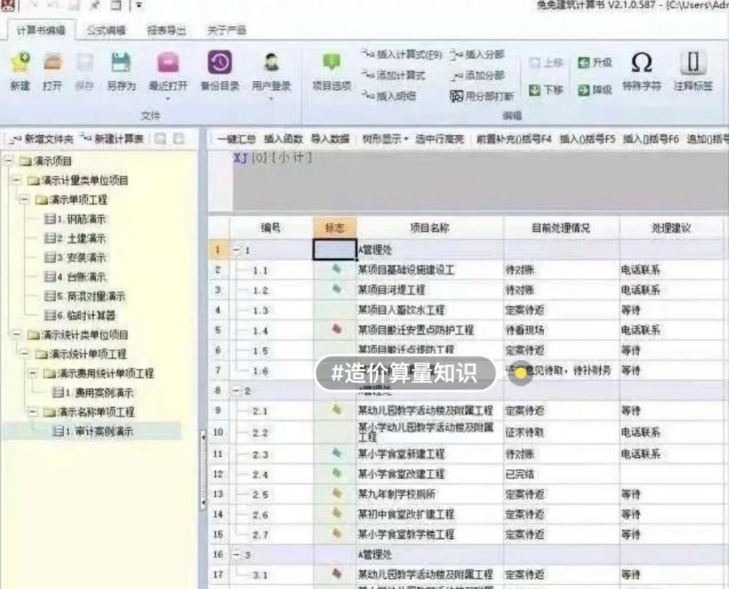Click the 降级 demote level button

pyautogui.click(x=595, y=90)
